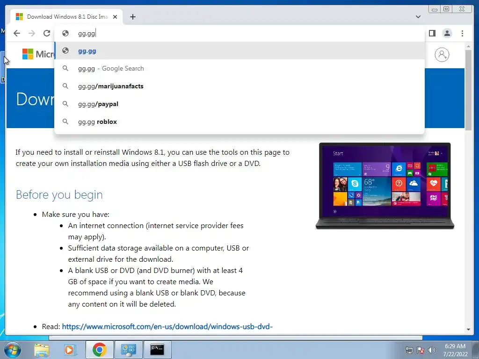Pick the gg.gg/marijuanafacts suggestion
Screen dimensions: 479x359
[x=239, y=86]
